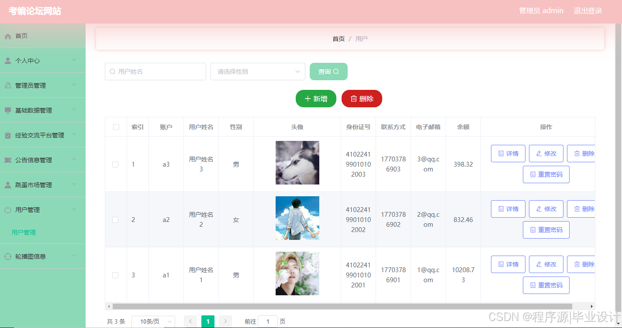Click the trash icon on a2 row's 删除 button
622x328 pixels.
(577, 209)
